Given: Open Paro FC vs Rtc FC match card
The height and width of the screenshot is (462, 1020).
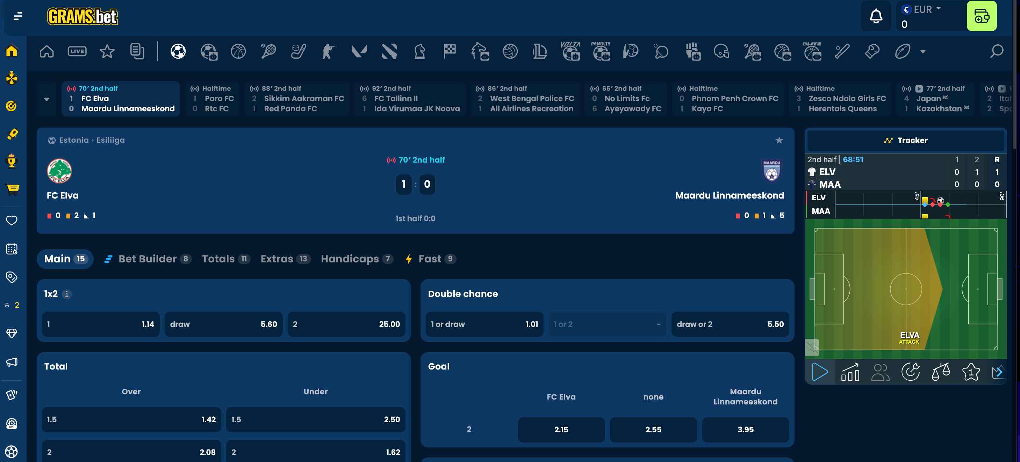Looking at the screenshot, I should coord(212,99).
